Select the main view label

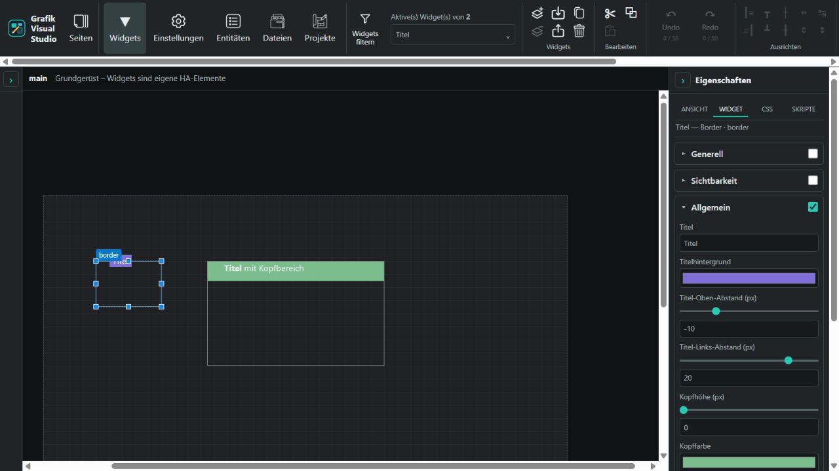(x=38, y=78)
